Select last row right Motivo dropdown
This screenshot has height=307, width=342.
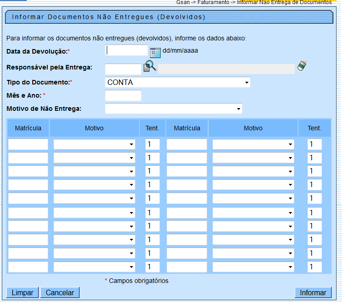click(x=253, y=267)
